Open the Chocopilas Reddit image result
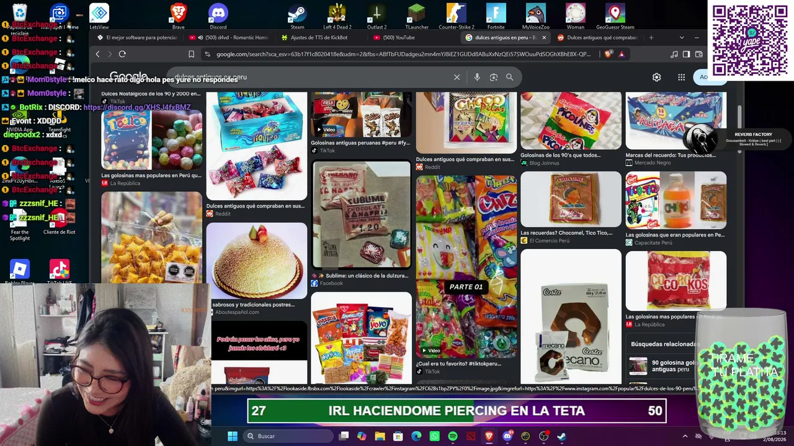 click(x=466, y=123)
